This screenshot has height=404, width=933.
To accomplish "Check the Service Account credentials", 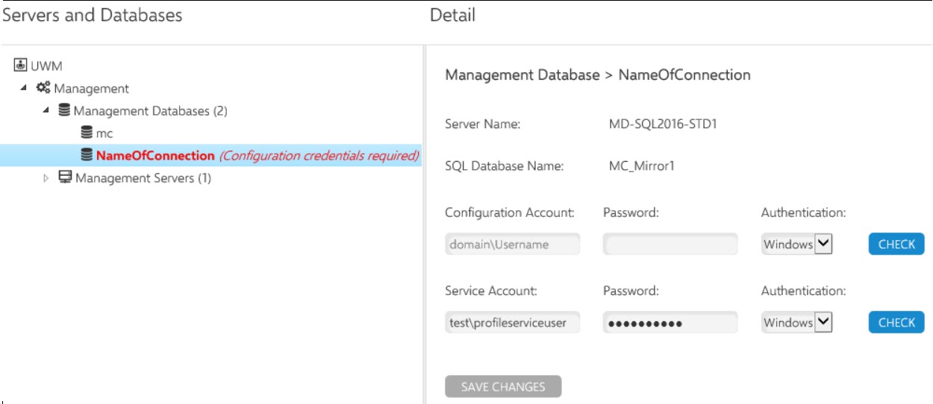I will [x=896, y=323].
